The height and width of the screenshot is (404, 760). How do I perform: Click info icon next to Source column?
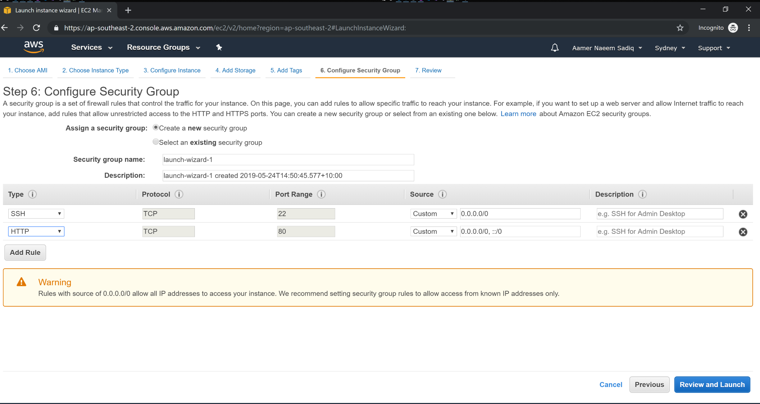click(443, 194)
